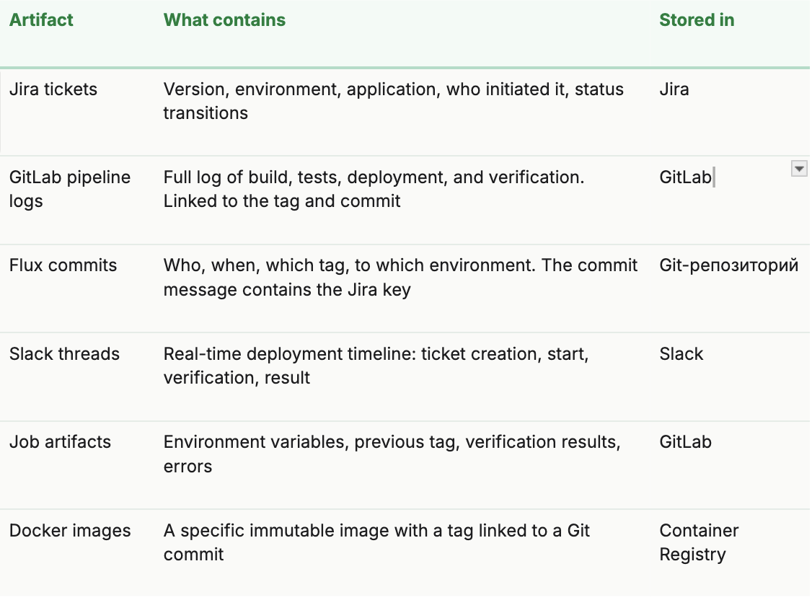812x600 pixels.
Task: Select the Git-репозиторий cell
Action: (x=728, y=265)
